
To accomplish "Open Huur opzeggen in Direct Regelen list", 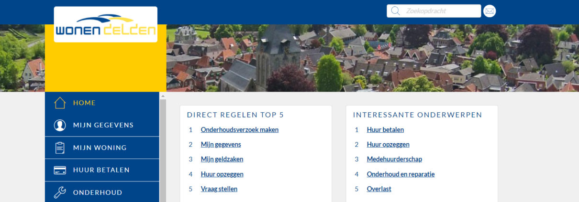I will pyautogui.click(x=222, y=174).
